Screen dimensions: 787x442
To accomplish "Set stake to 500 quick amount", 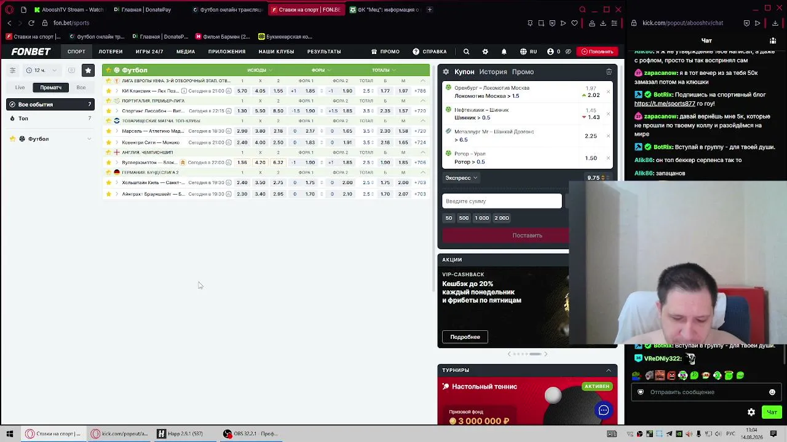I will (x=464, y=218).
